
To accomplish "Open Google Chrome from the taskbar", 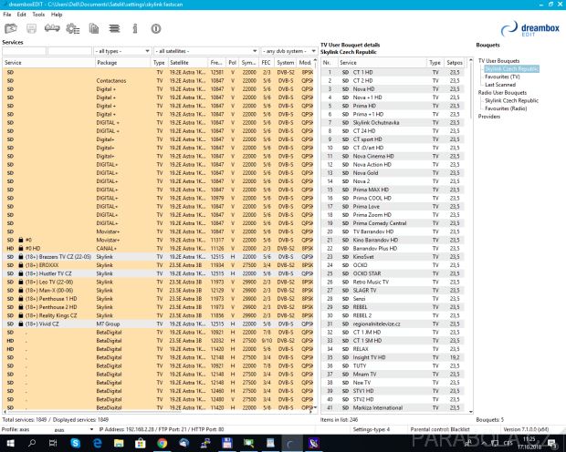I will point(162,443).
